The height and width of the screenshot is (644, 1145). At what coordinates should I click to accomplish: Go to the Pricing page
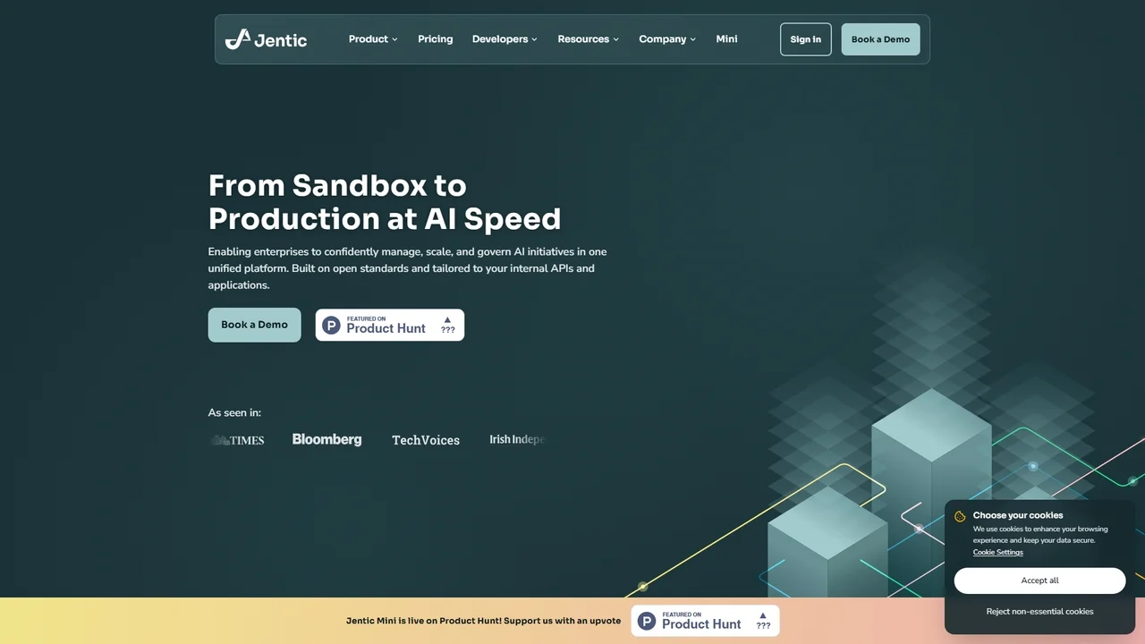click(435, 39)
